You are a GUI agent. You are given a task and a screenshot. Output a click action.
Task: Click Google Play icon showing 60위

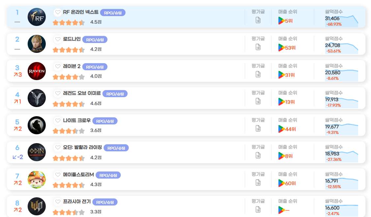[x=281, y=183]
